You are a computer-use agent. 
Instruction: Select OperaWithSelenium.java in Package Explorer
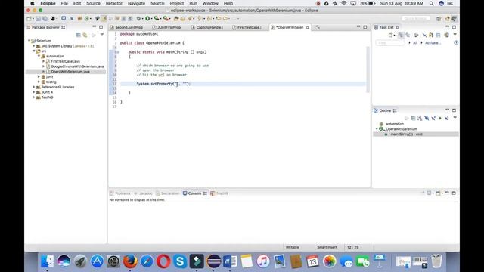click(x=70, y=72)
